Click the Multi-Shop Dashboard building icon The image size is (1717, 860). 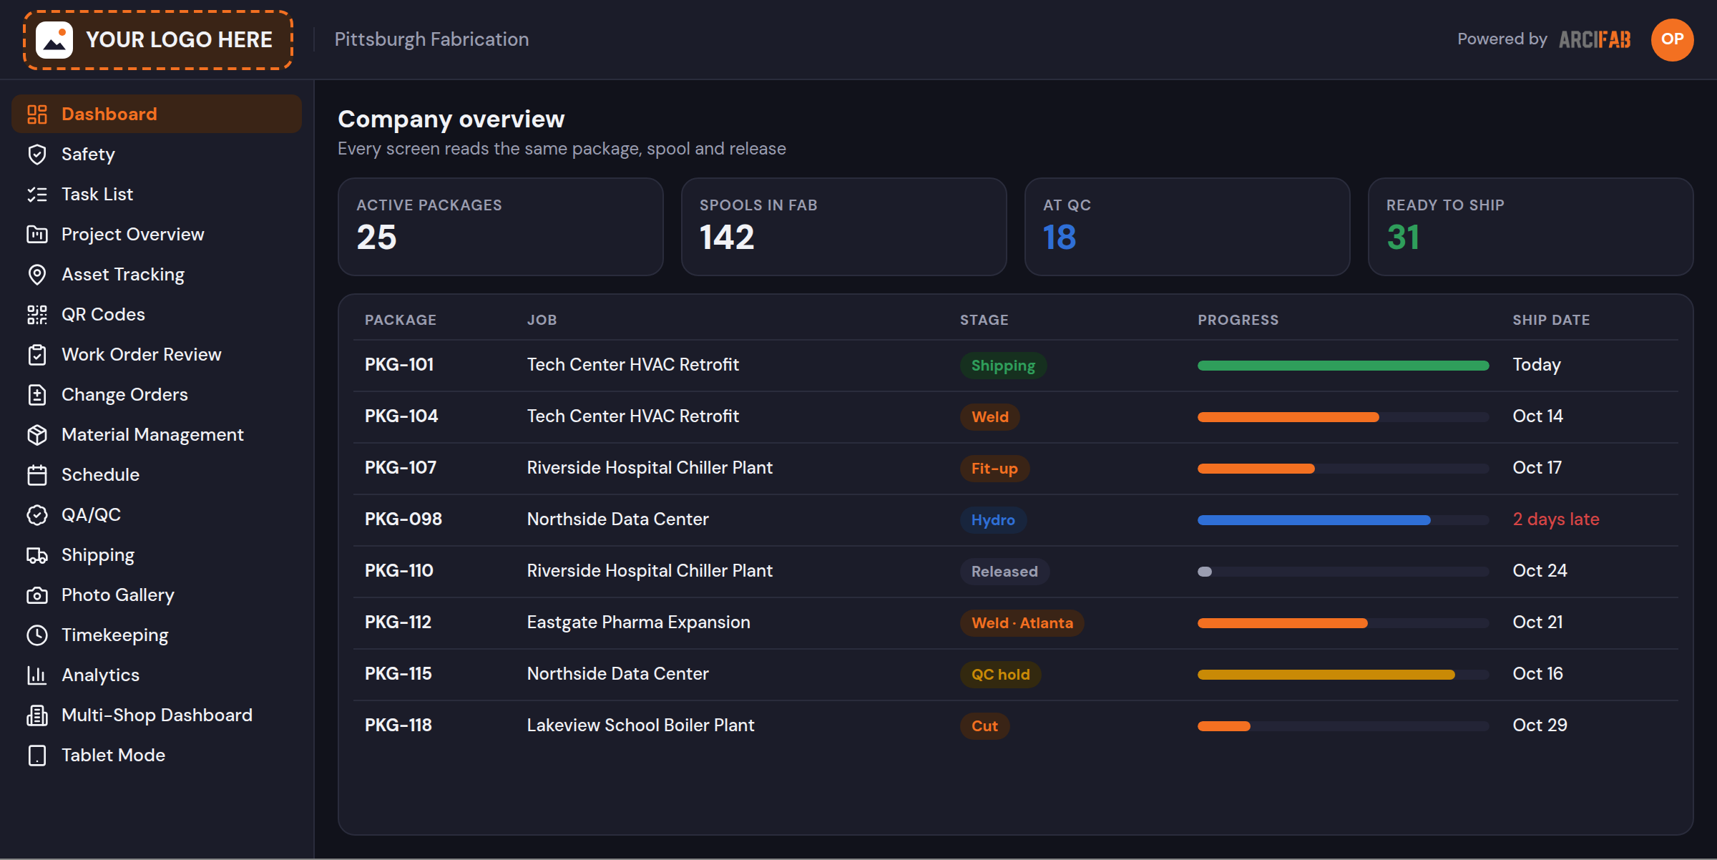tap(37, 715)
